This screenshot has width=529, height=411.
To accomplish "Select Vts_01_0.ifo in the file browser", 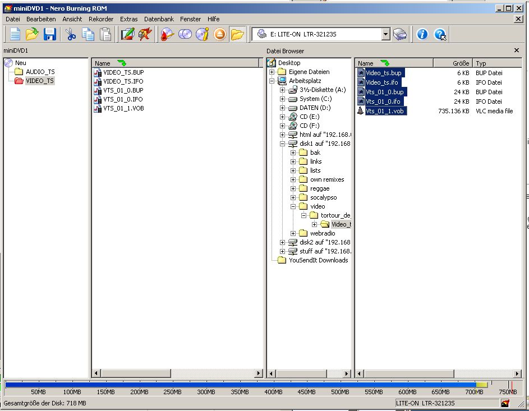I will pyautogui.click(x=383, y=101).
